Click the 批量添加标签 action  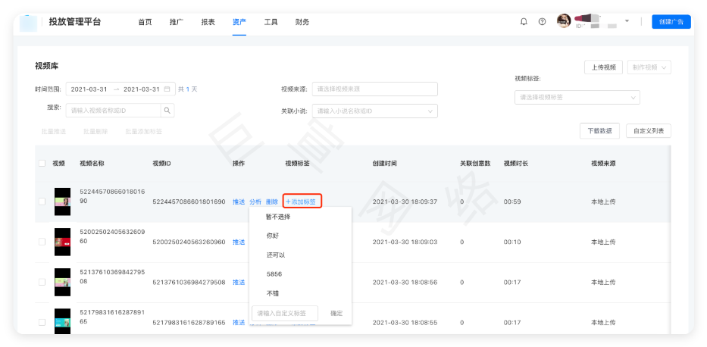pyautogui.click(x=144, y=132)
